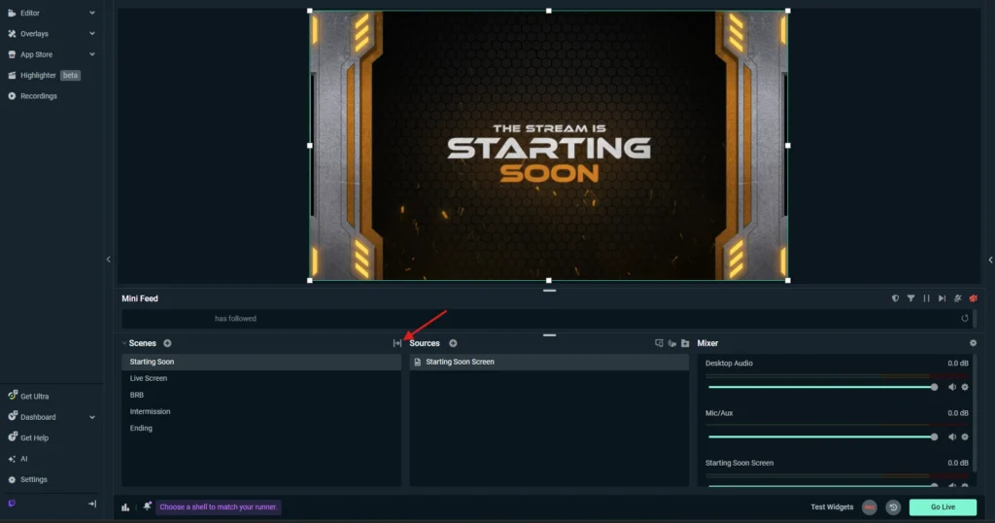Select the Intermission scene
995x523 pixels.
coord(261,411)
